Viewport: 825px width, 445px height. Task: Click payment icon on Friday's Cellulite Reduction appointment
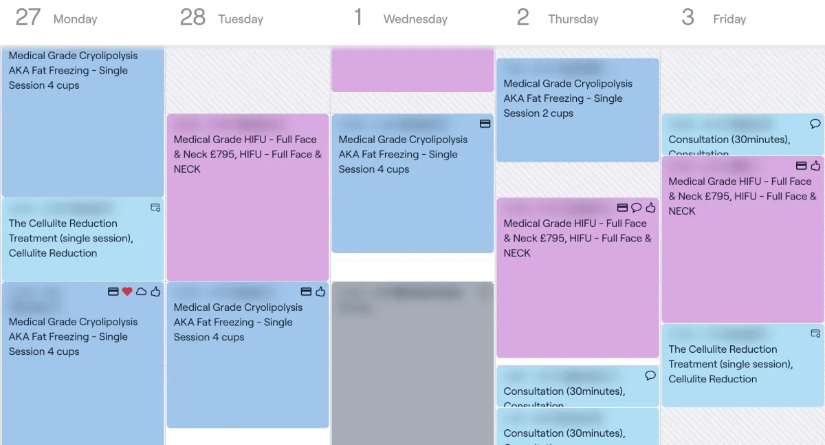click(x=815, y=334)
